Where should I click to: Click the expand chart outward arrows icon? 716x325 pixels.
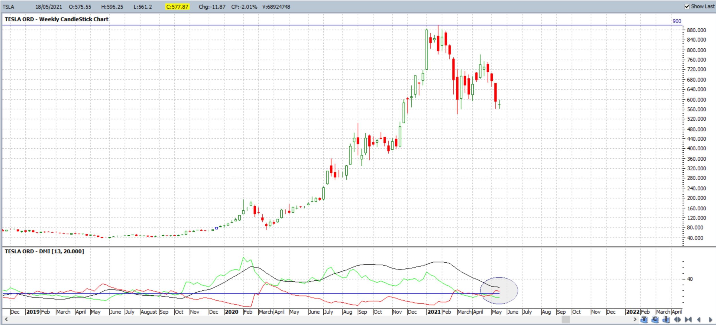[677, 319]
